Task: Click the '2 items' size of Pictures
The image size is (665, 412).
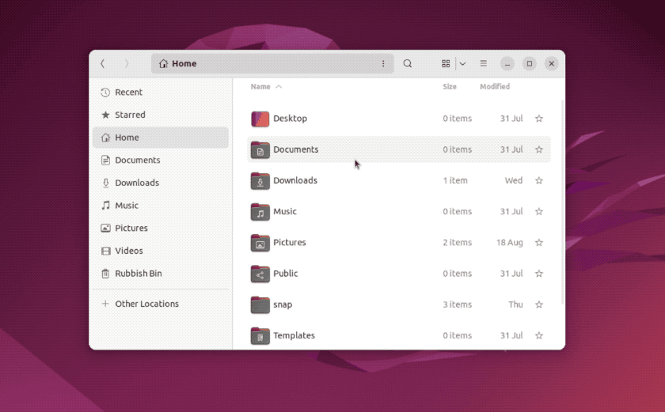Action: point(458,242)
